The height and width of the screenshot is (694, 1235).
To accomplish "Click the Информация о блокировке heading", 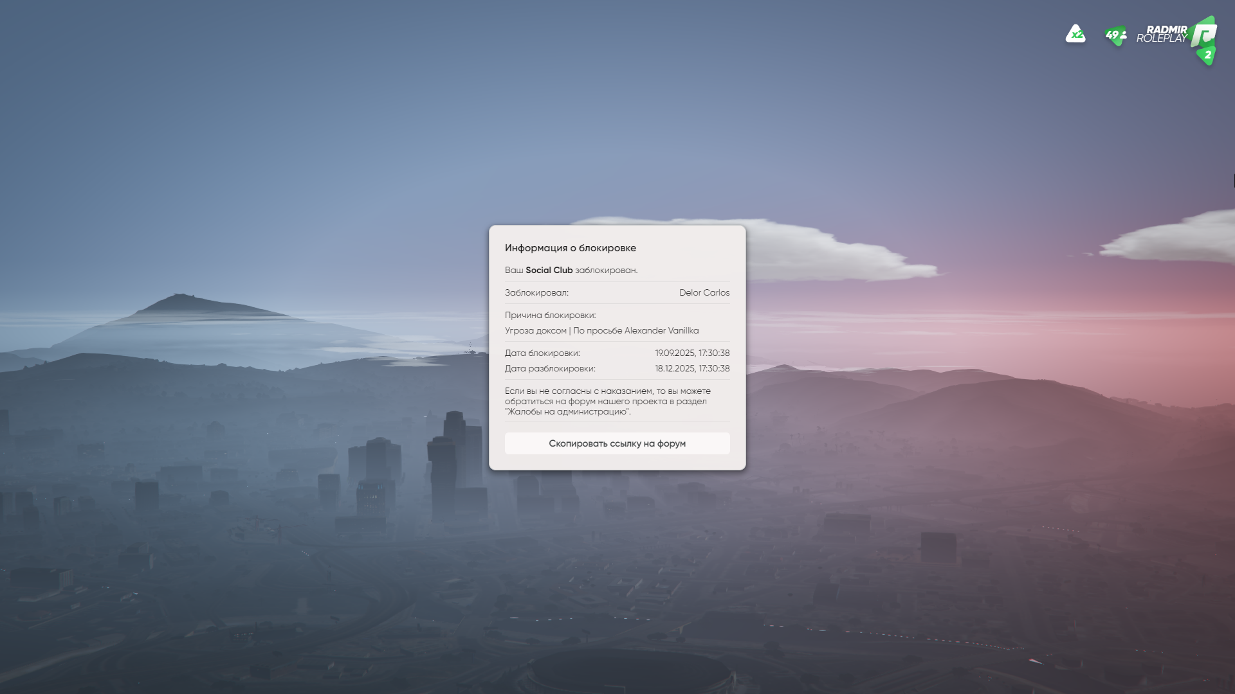I will click(570, 248).
